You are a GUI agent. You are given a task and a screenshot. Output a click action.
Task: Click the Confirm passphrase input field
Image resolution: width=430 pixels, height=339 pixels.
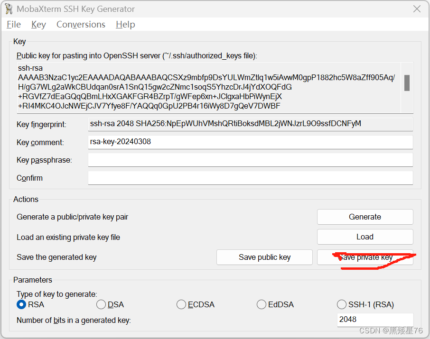(251, 178)
